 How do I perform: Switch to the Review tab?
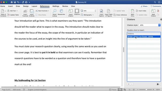pyautogui.click(x=65, y=6)
